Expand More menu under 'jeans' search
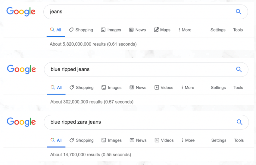Viewport: 256px width, 165px height. pos(185,30)
